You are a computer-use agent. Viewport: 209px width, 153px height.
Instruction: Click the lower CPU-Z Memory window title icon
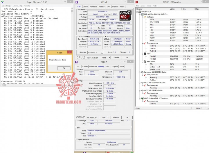[x=76, y=62]
